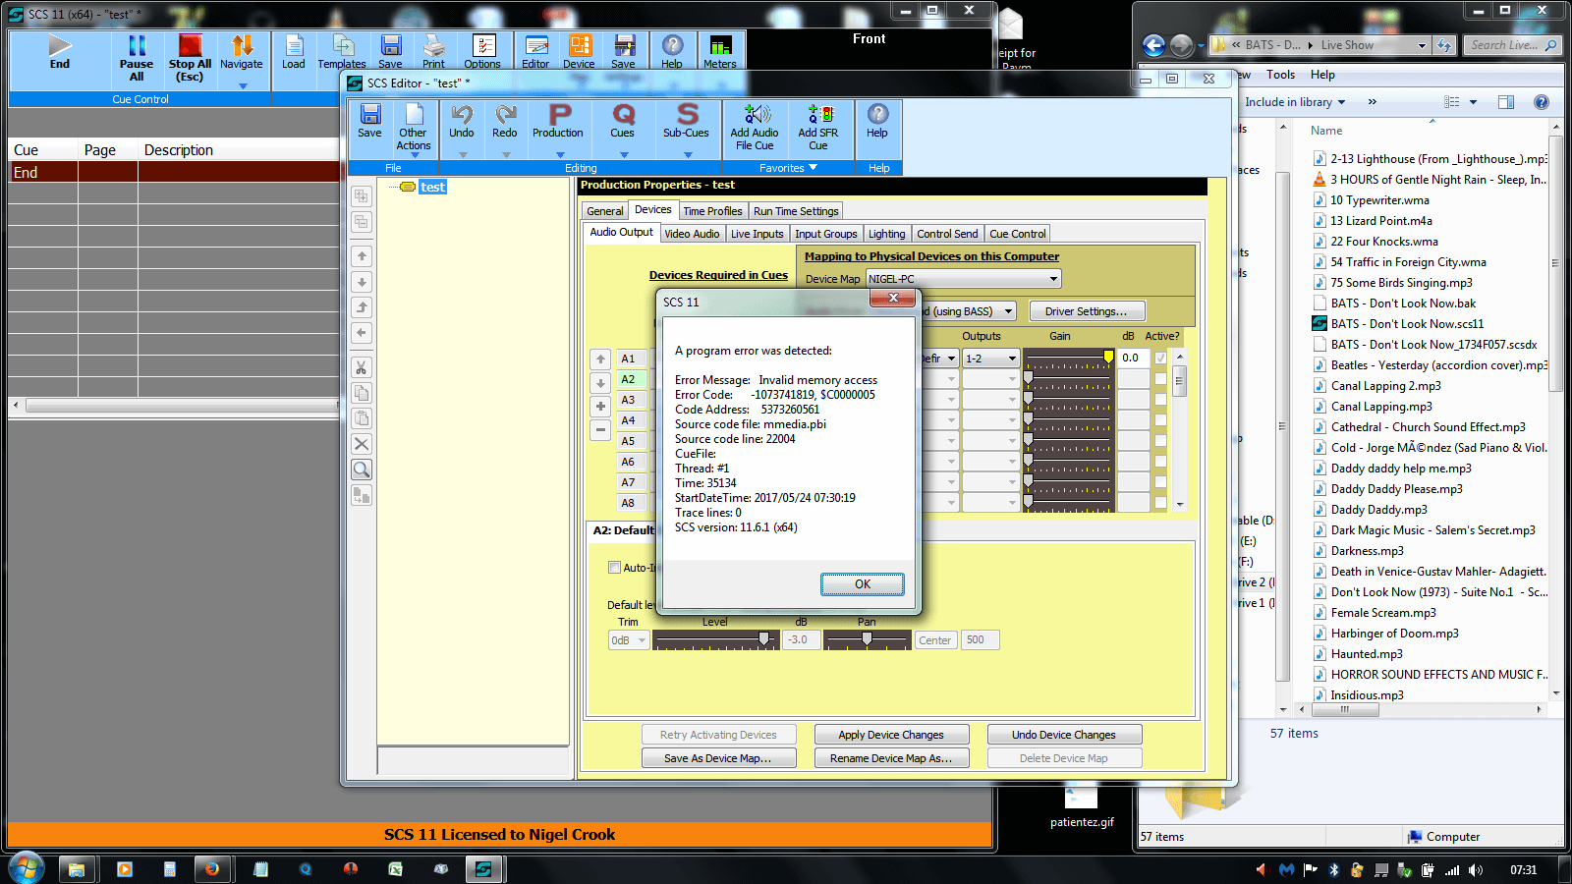The image size is (1572, 884).
Task: Open Firefox from the Windows taskbar
Action: [211, 869]
